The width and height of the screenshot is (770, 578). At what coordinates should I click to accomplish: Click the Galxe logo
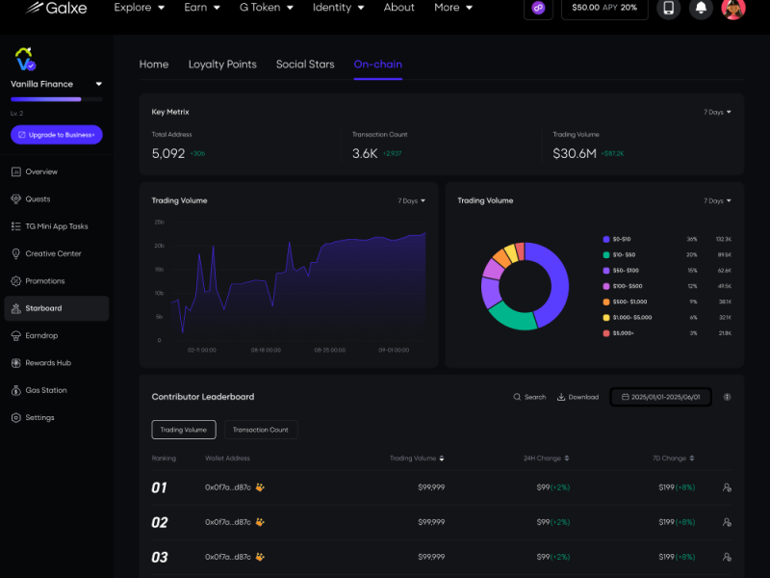57,8
